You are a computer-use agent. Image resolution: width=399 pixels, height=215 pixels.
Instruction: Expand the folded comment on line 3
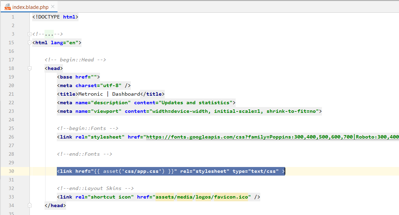(x=29, y=34)
